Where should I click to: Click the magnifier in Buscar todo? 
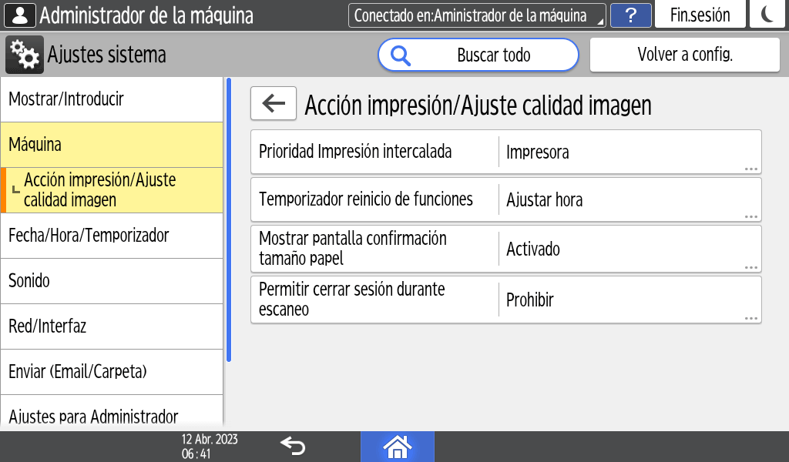coord(401,55)
